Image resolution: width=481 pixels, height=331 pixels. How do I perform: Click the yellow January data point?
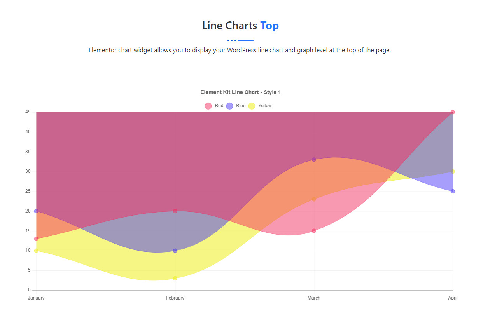(36, 251)
